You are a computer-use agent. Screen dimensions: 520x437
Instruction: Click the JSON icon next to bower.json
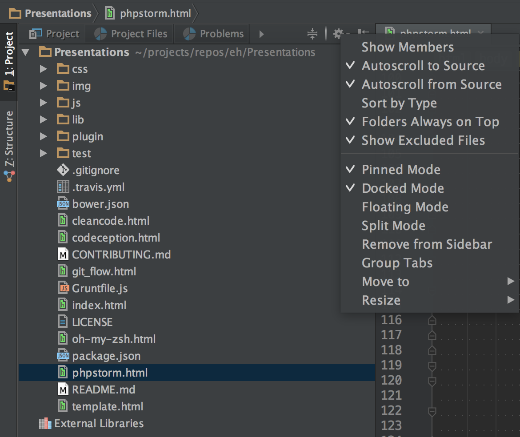(63, 204)
